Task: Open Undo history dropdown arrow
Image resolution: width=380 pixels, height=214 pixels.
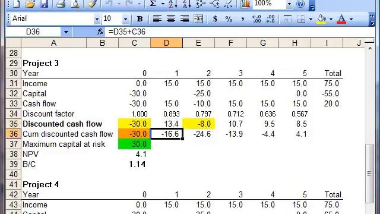Action: [x=119, y=4]
